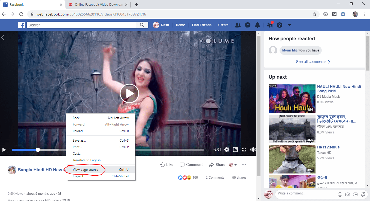Open the HAULI HAULI New Hindi Song thumbnail
The image size is (370, 201).
pos(292,99)
